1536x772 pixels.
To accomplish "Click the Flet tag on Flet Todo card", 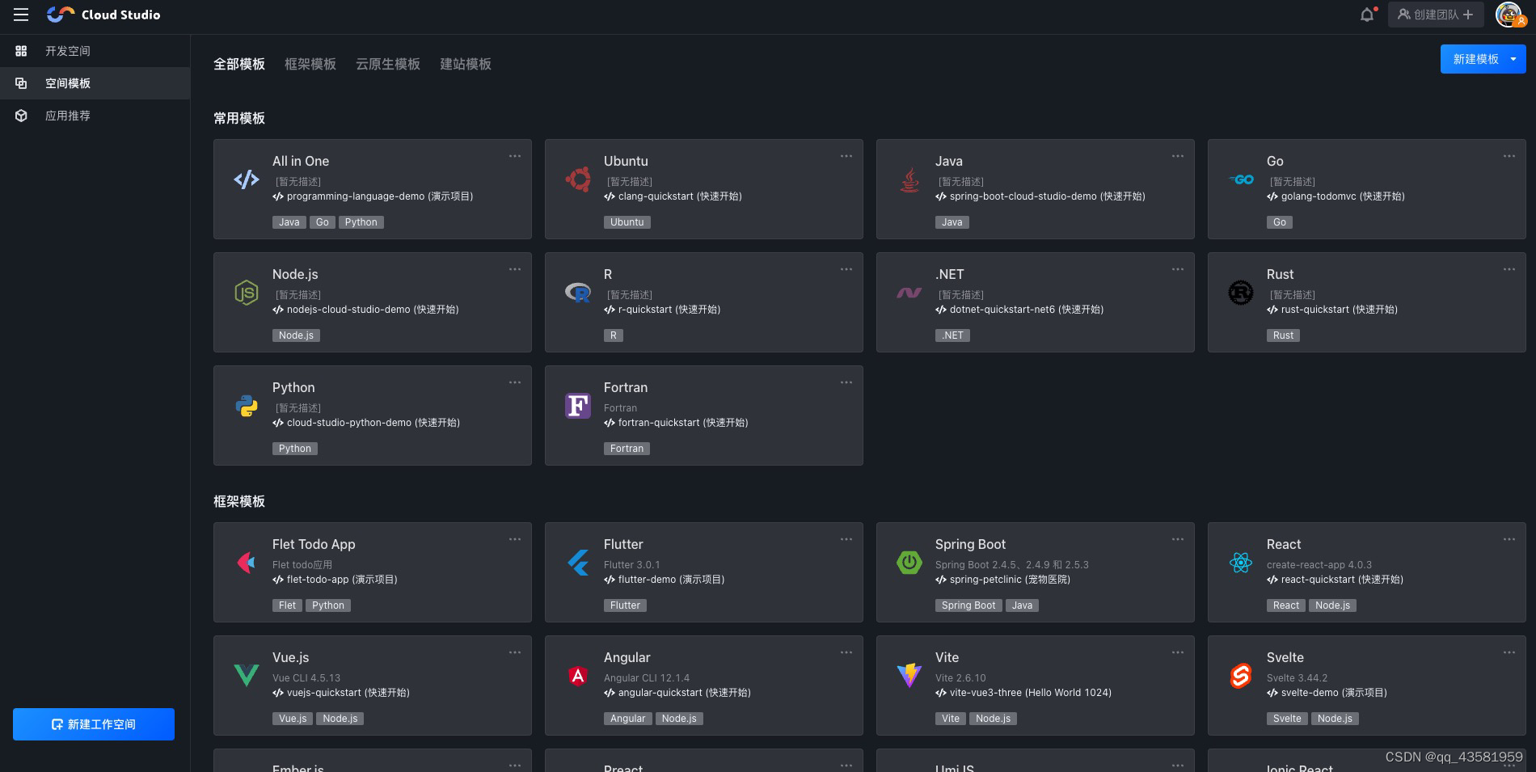I will pos(287,605).
